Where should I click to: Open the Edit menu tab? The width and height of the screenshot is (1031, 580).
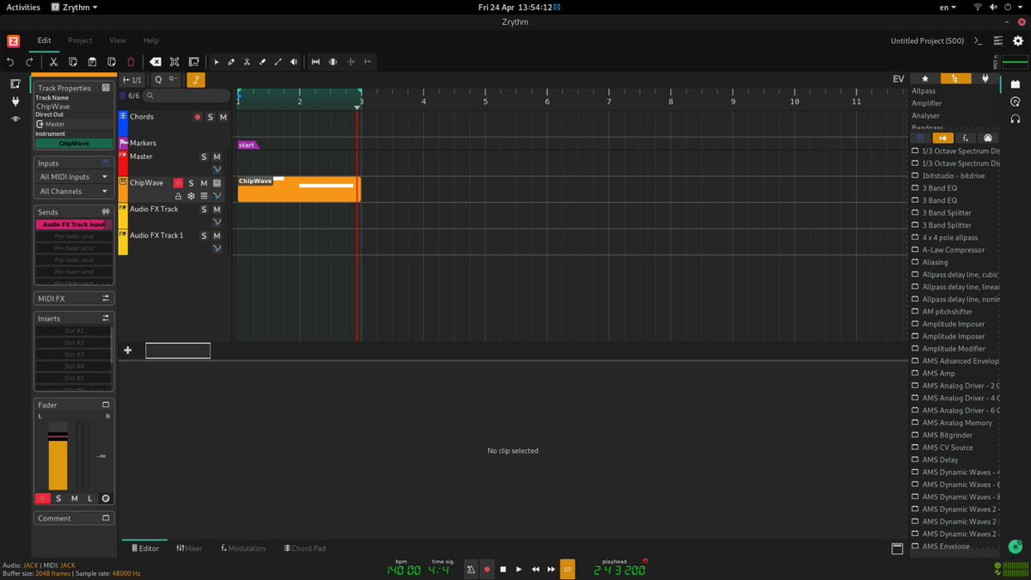(44, 40)
